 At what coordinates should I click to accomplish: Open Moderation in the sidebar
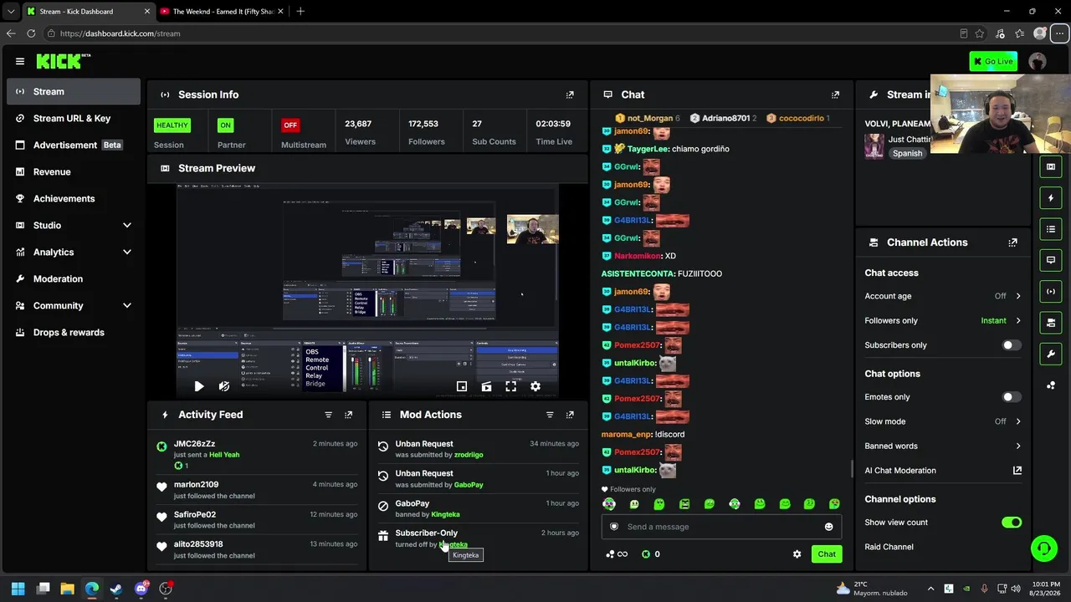point(74,278)
